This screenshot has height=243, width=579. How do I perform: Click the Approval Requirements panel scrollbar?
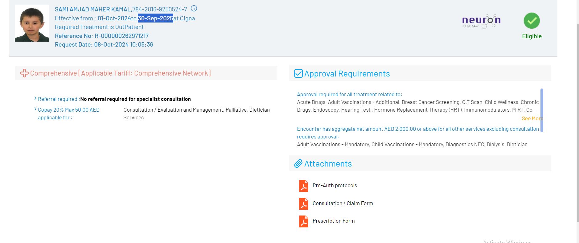click(x=542, y=110)
